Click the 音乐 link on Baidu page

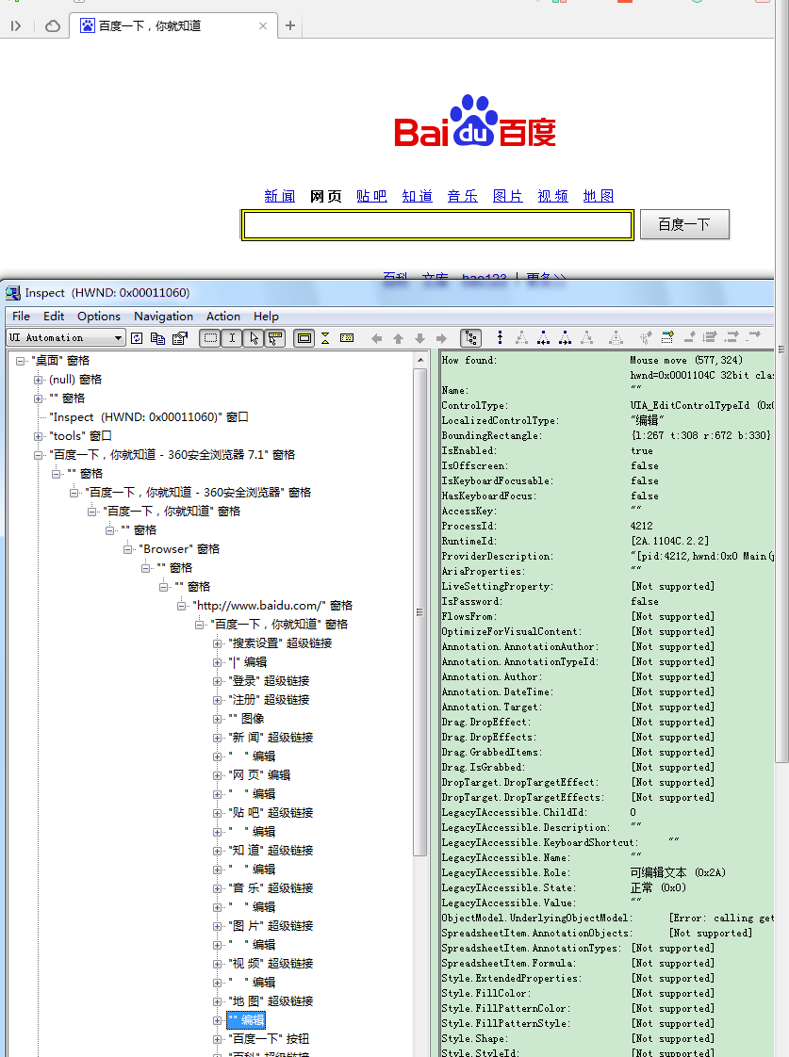click(x=463, y=196)
